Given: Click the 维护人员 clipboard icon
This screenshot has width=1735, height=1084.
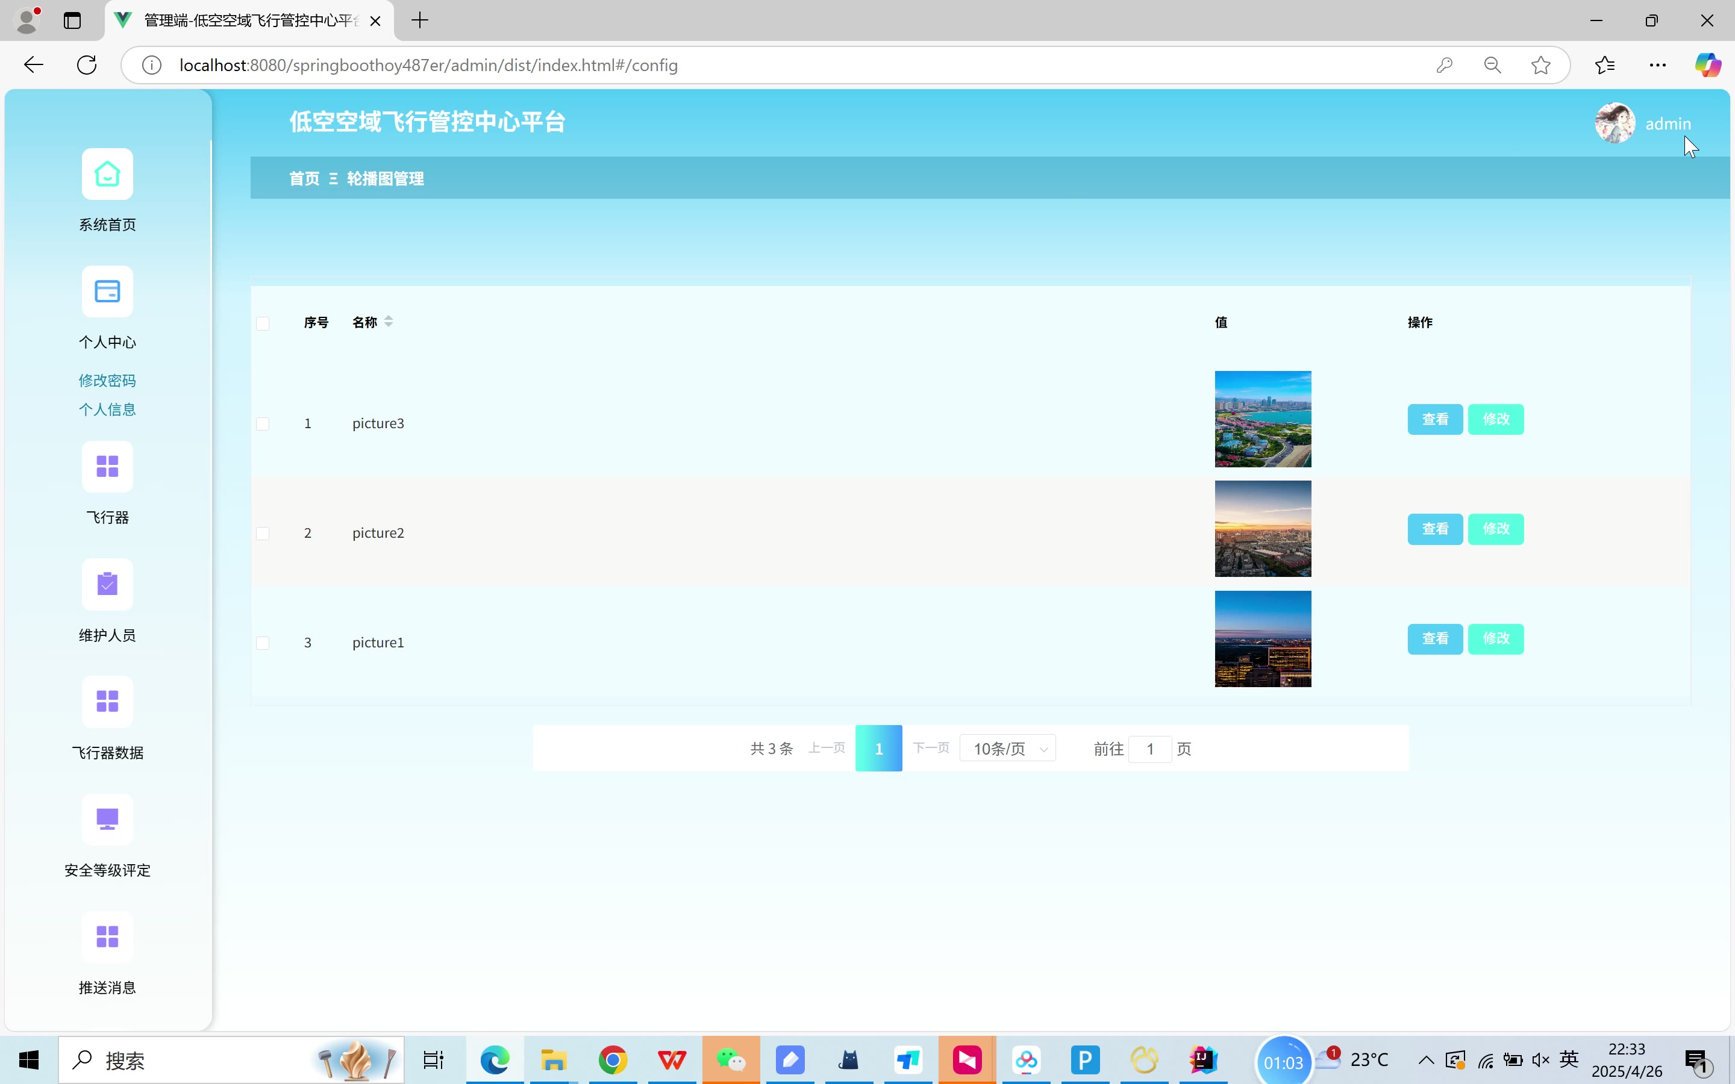Looking at the screenshot, I should (x=107, y=584).
